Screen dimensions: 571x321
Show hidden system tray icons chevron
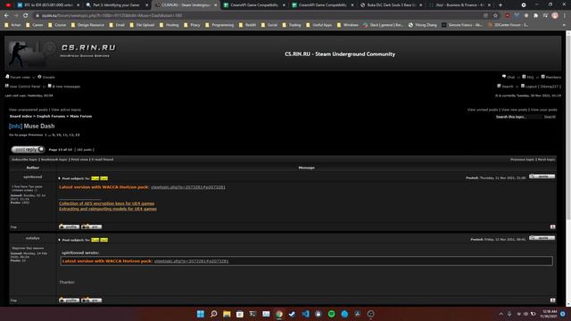[x=501, y=314]
